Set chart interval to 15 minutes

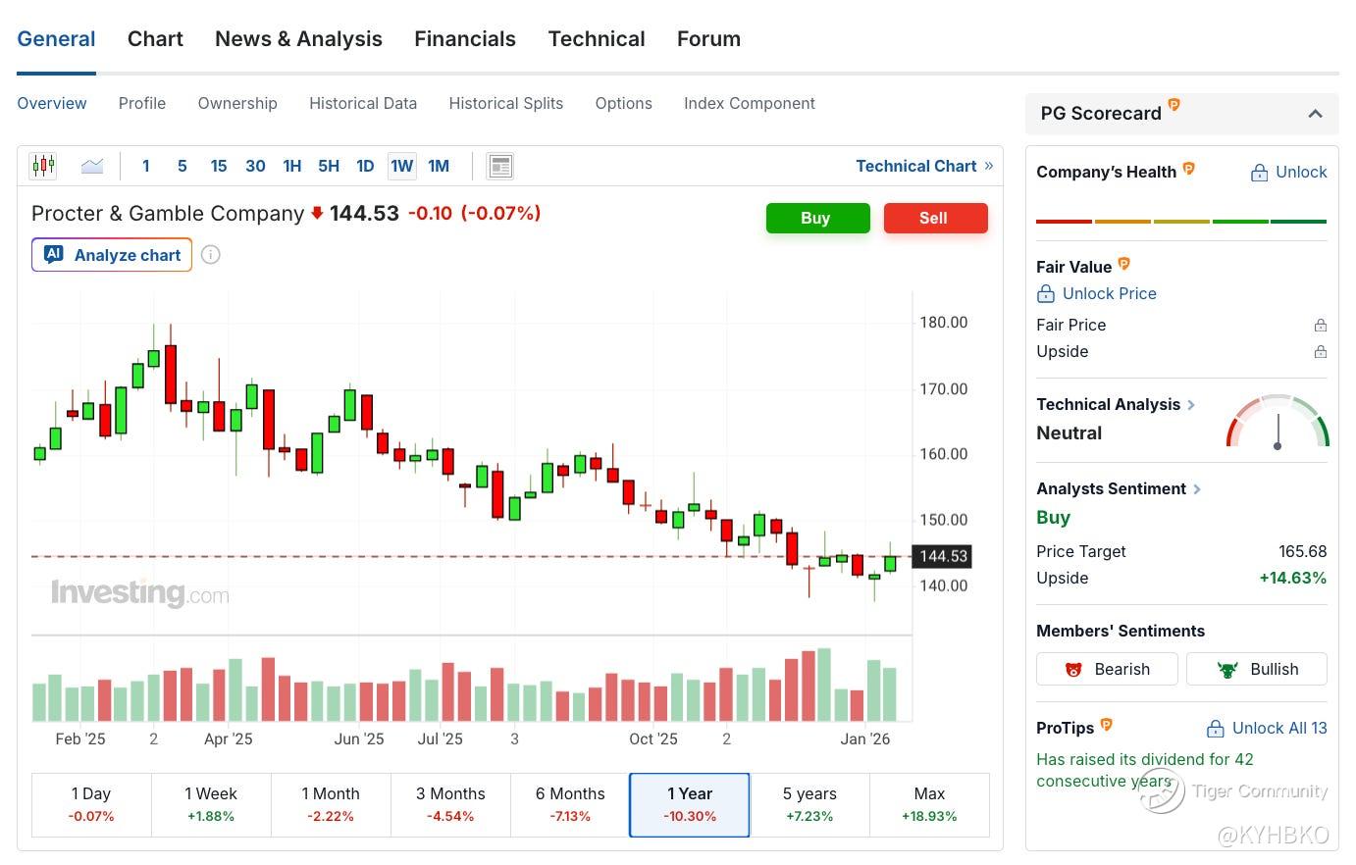pos(219,166)
